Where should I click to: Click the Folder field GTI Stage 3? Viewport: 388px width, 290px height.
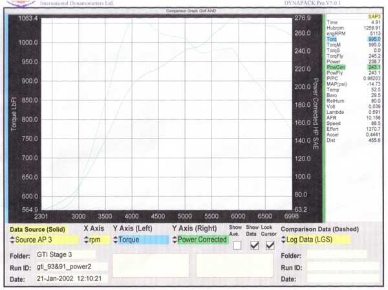pos(65,254)
